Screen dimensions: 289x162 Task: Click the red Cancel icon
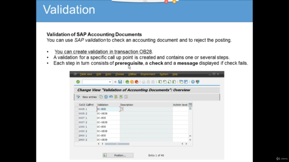136,82
